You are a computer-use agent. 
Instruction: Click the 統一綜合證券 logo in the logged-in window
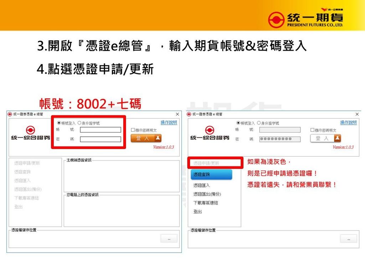coord(210,133)
